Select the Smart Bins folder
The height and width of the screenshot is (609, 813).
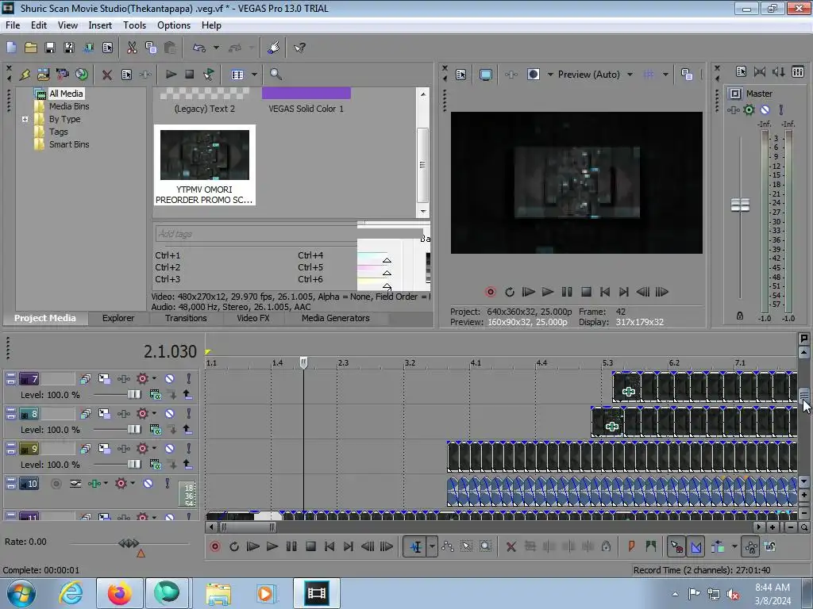pos(69,144)
